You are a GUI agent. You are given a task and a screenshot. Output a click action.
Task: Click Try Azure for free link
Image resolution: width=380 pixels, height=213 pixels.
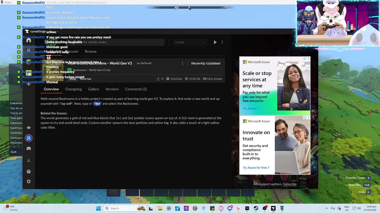pos(256,167)
